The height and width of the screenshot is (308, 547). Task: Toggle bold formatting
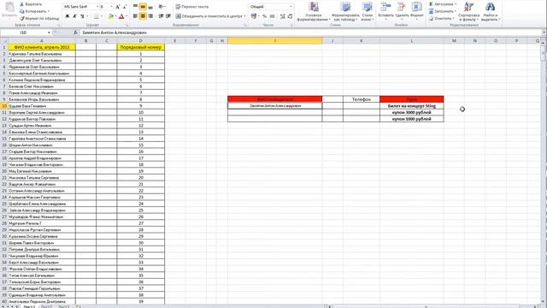[68, 16]
